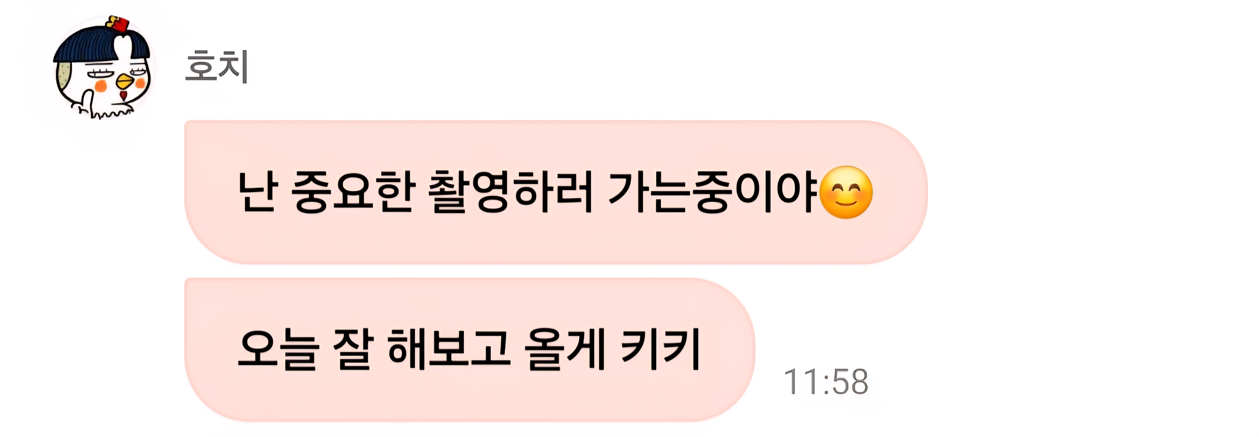Tap the smiling blush emoji in message
1259x437 pixels.
[x=845, y=192]
